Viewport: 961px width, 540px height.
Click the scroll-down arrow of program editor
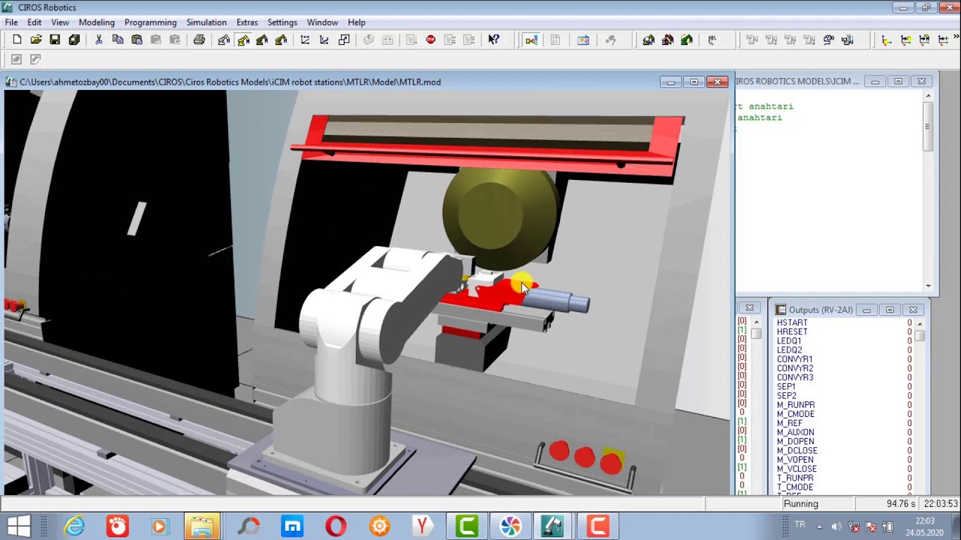[x=929, y=286]
